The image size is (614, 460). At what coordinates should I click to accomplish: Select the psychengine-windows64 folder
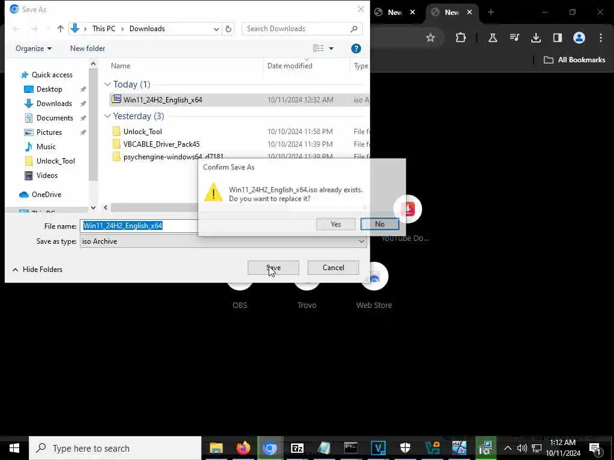(x=173, y=156)
